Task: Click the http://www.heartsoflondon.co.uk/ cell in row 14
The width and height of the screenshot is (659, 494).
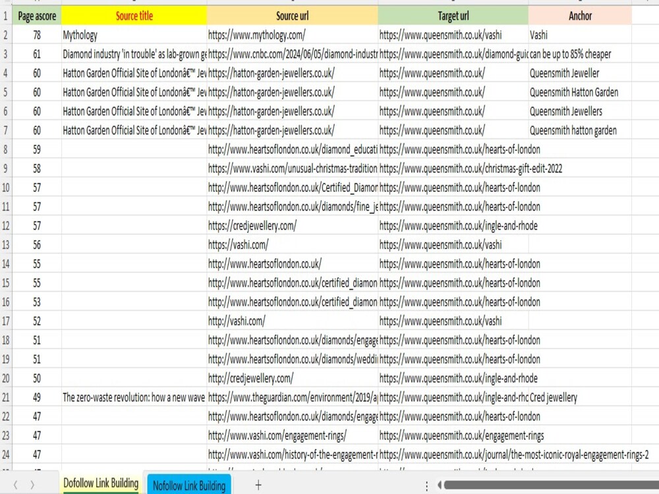Action: click(292, 264)
